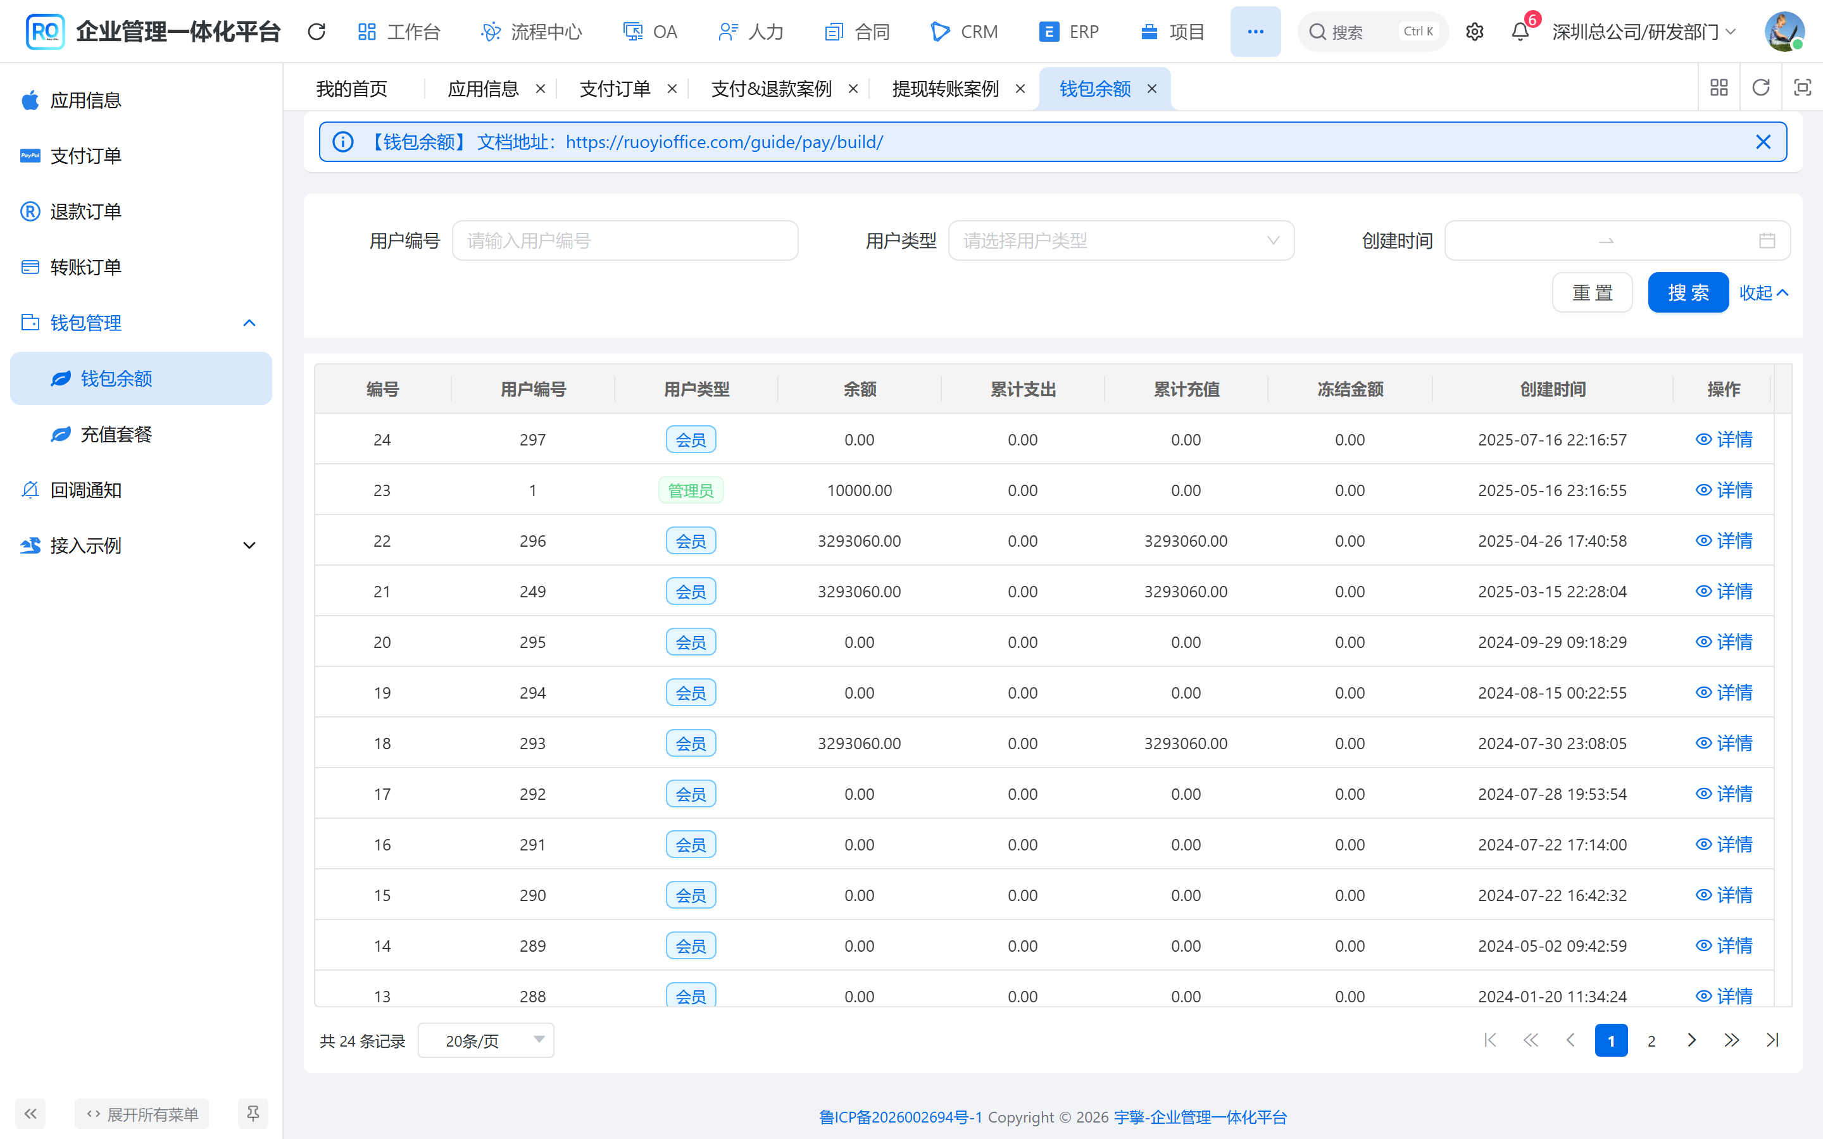Expand the 接入示例 menu group
The width and height of the screenshot is (1823, 1139).
[141, 545]
